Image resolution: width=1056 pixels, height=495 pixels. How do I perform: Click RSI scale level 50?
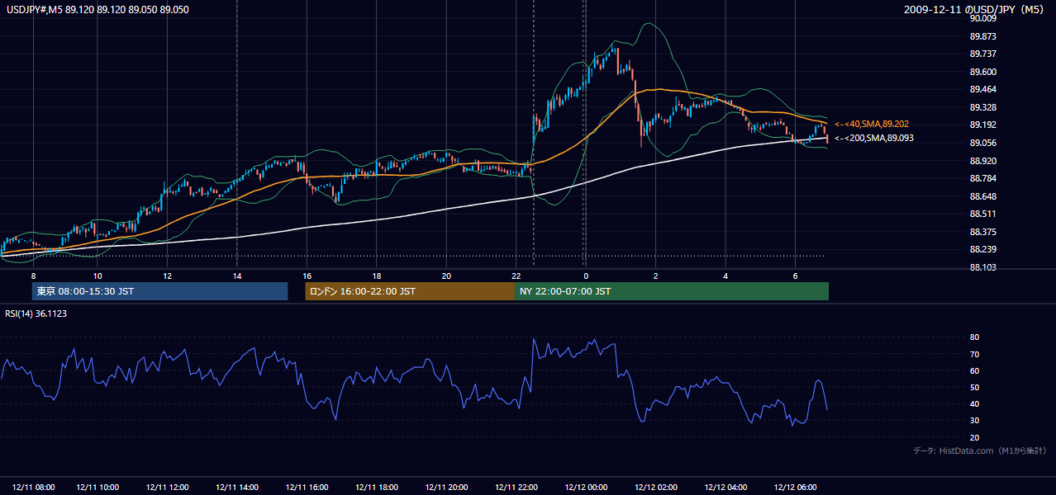(974, 387)
